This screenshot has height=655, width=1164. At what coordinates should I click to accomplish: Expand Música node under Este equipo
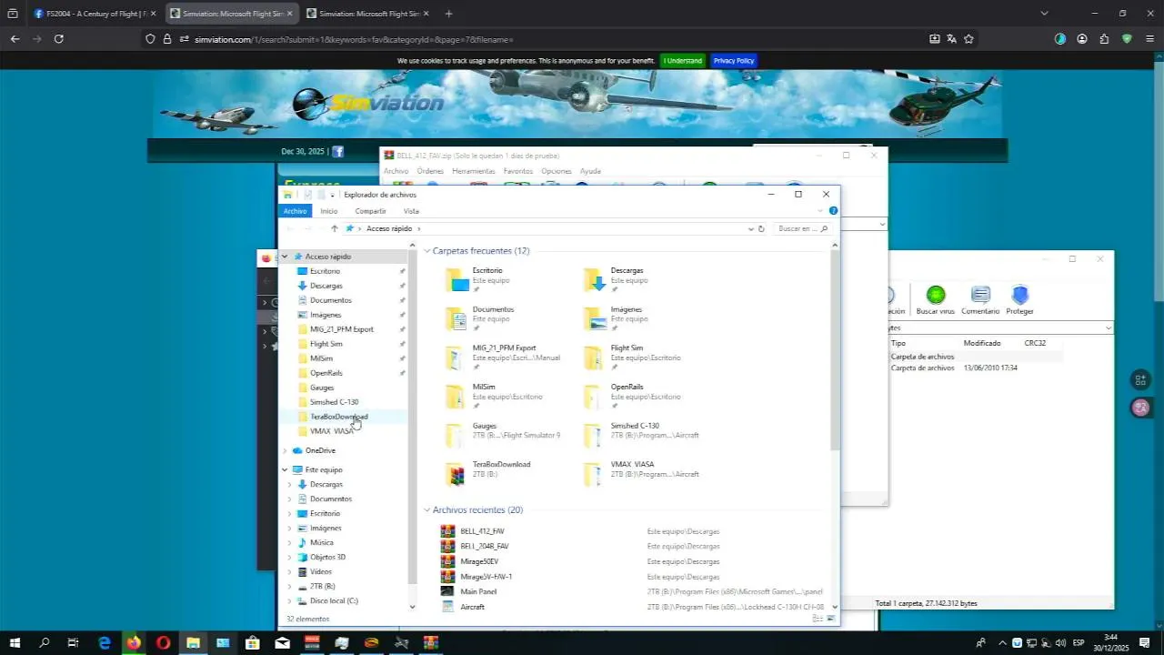[x=290, y=542]
